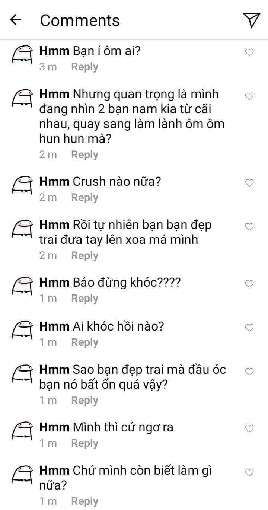
Task: Go back using the arrow icon
Action: tap(16, 20)
